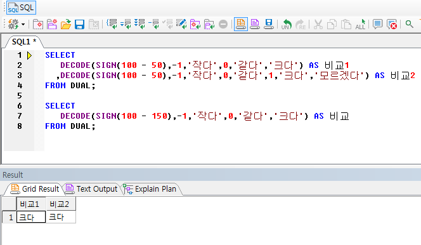
Task: Click the SQL editor button at top
Action: (21, 8)
